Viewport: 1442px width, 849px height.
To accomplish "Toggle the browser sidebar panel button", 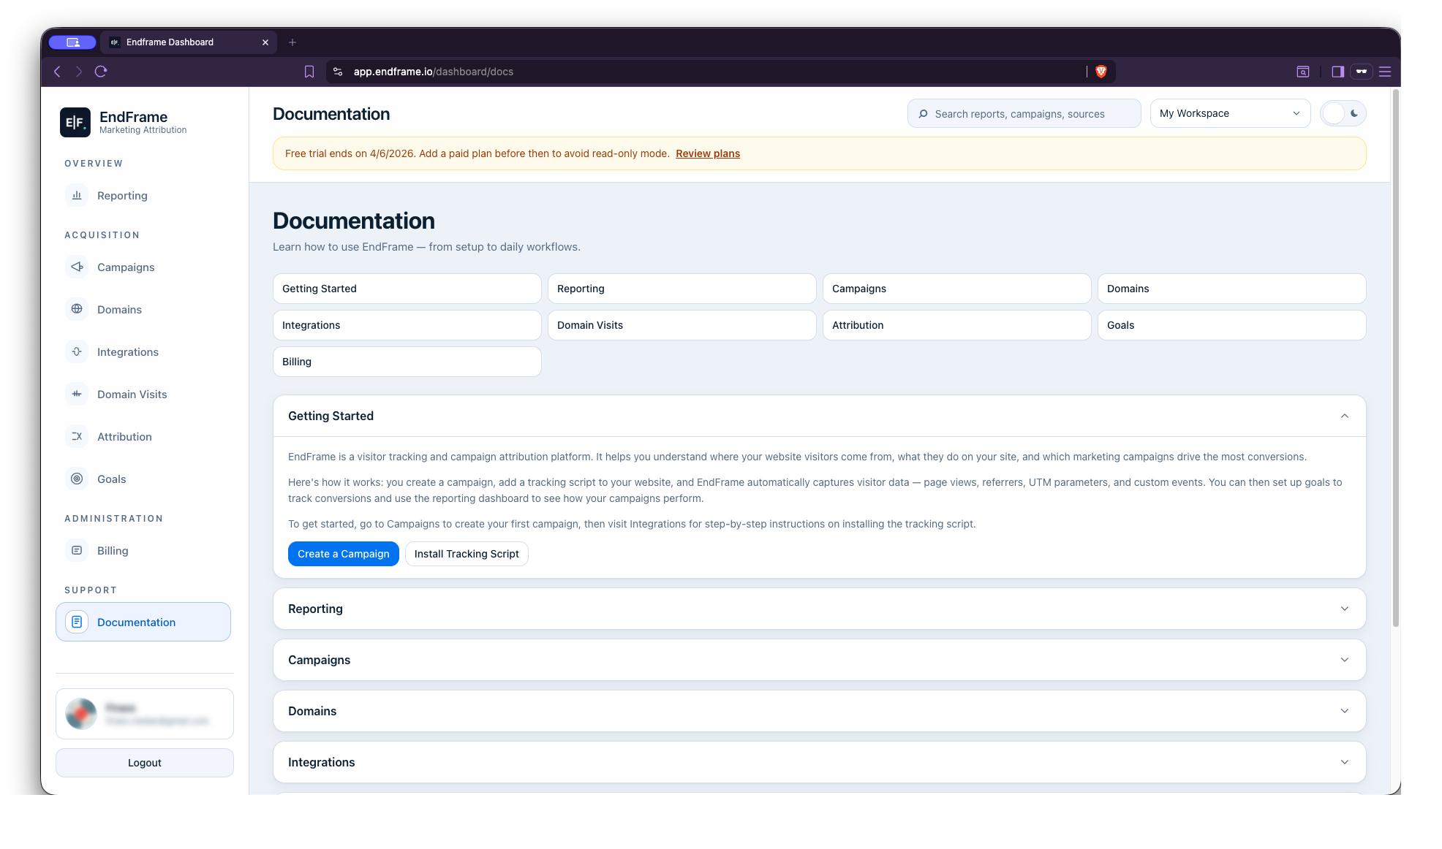I will click(x=1337, y=72).
